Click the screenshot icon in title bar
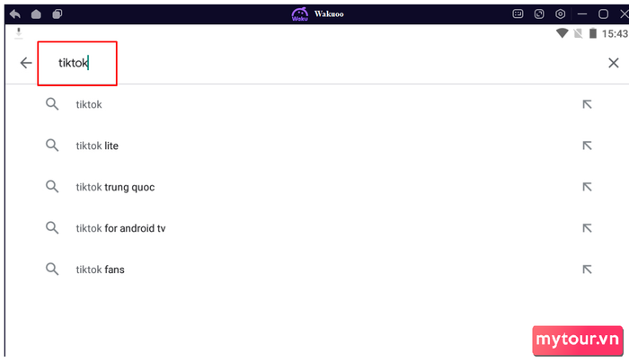This screenshot has width=629, height=363. (539, 14)
